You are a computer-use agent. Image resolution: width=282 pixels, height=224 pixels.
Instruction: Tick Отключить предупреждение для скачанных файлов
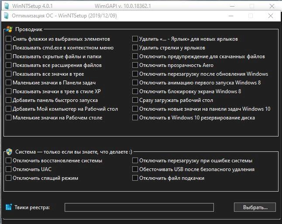coord(135,56)
